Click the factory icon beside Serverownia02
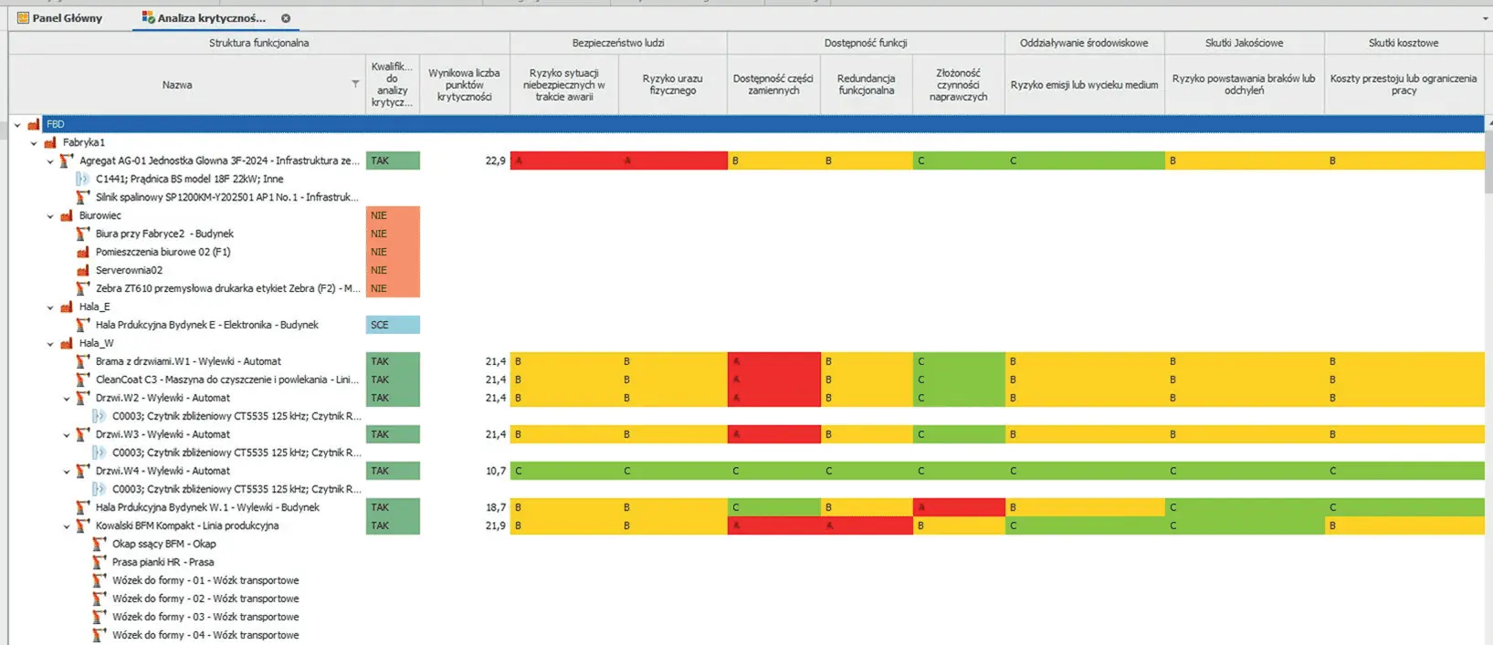Viewport: 1493px width, 645px height. (83, 270)
